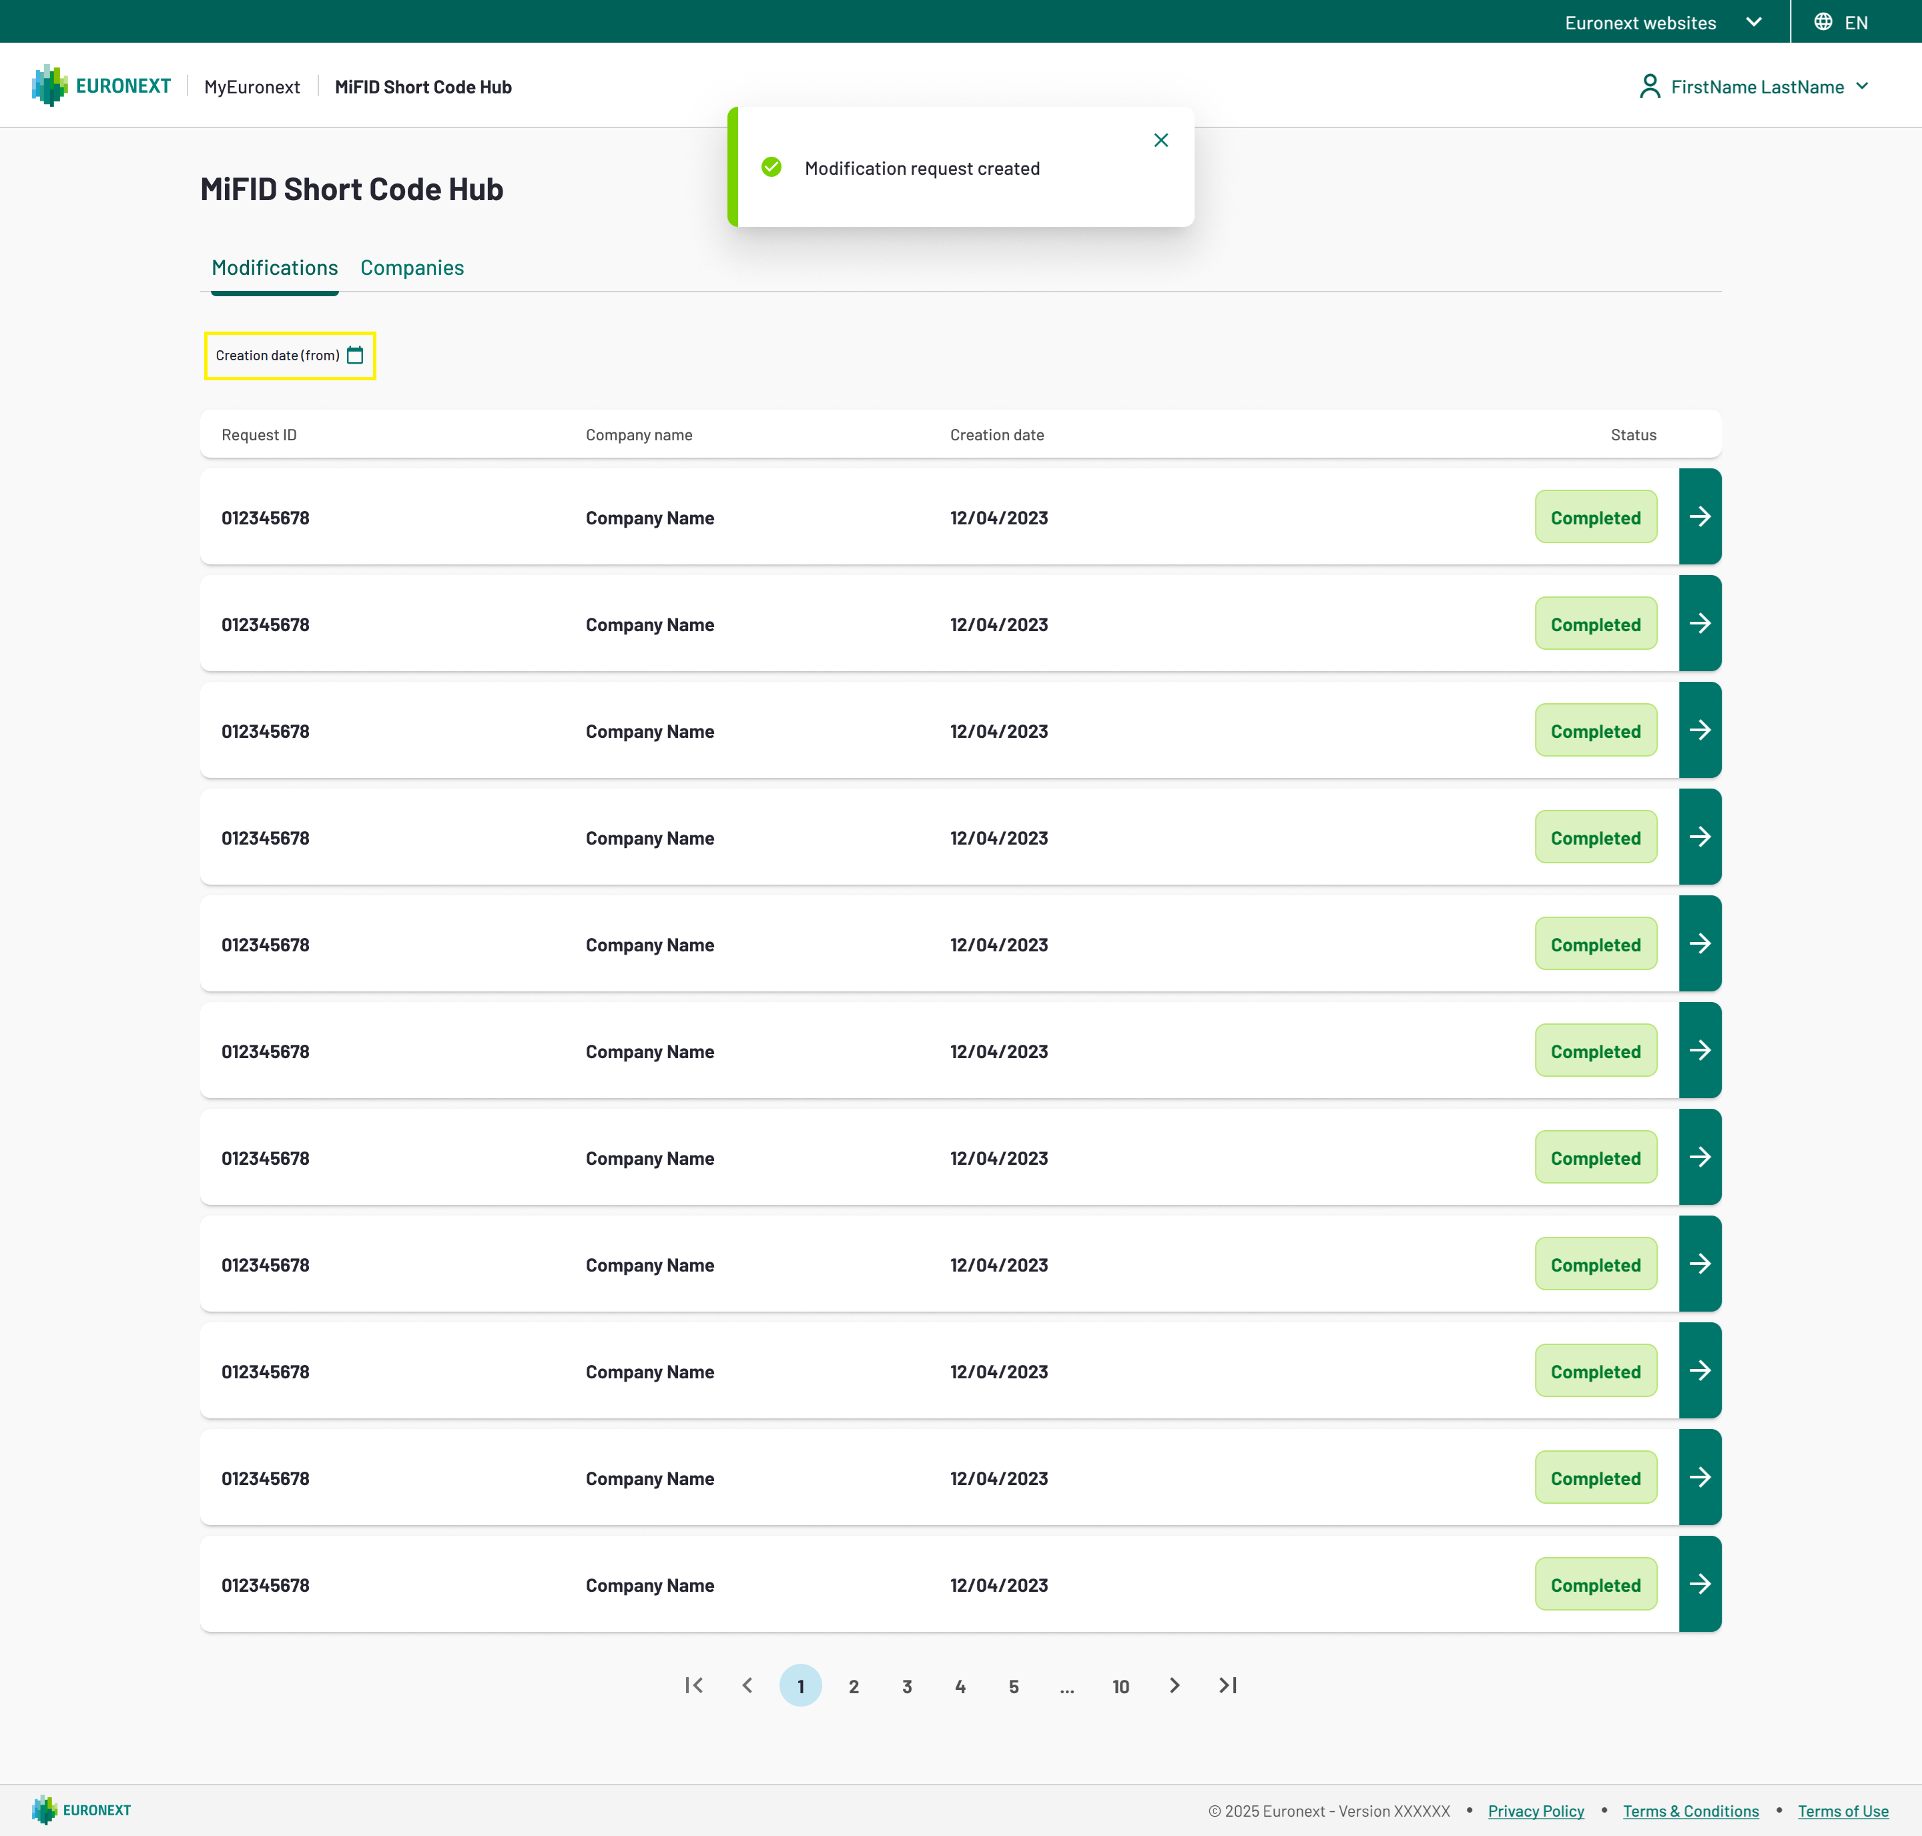
Task: Dismiss the Modification request created notification
Action: pos(1161,140)
